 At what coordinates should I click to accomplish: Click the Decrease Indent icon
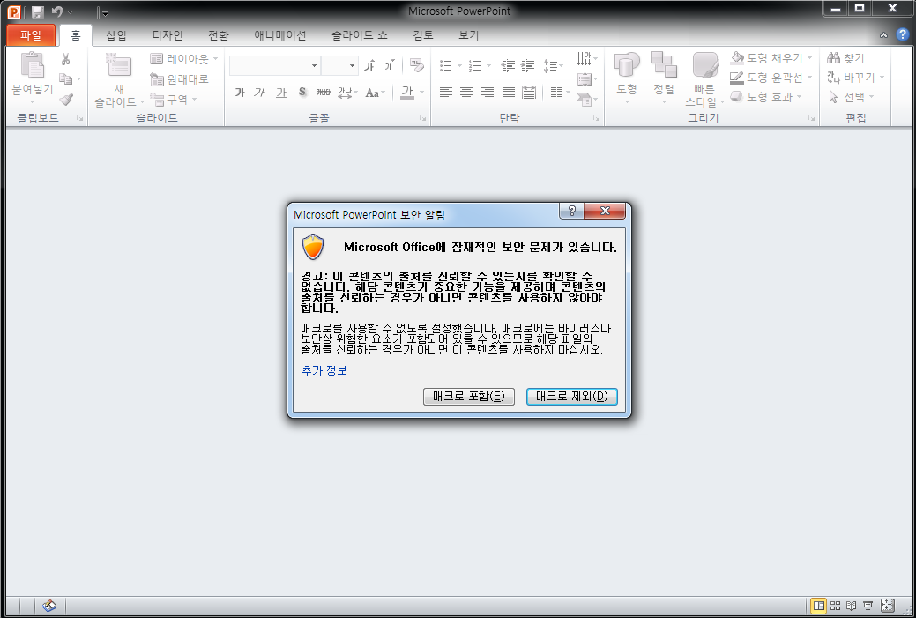coord(508,65)
